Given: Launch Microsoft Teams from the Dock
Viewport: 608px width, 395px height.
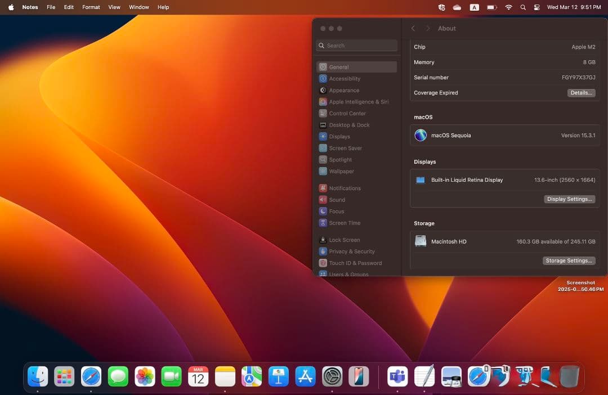Looking at the screenshot, I should [x=397, y=376].
